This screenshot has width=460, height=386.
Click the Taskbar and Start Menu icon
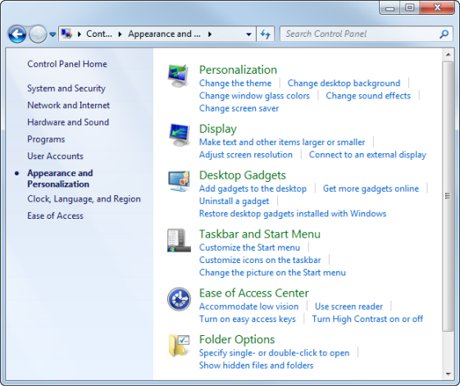[179, 240]
